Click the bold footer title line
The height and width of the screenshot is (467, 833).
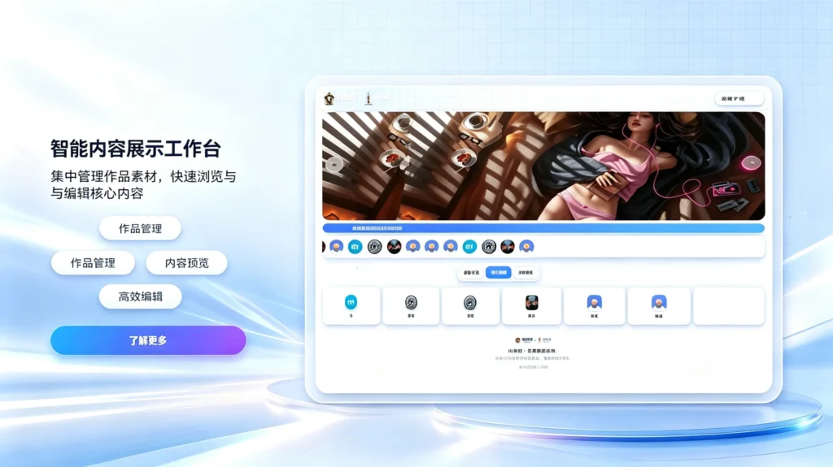532,351
